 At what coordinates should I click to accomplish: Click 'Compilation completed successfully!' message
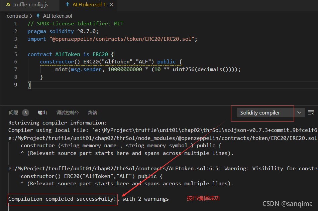pyautogui.click(x=63, y=199)
